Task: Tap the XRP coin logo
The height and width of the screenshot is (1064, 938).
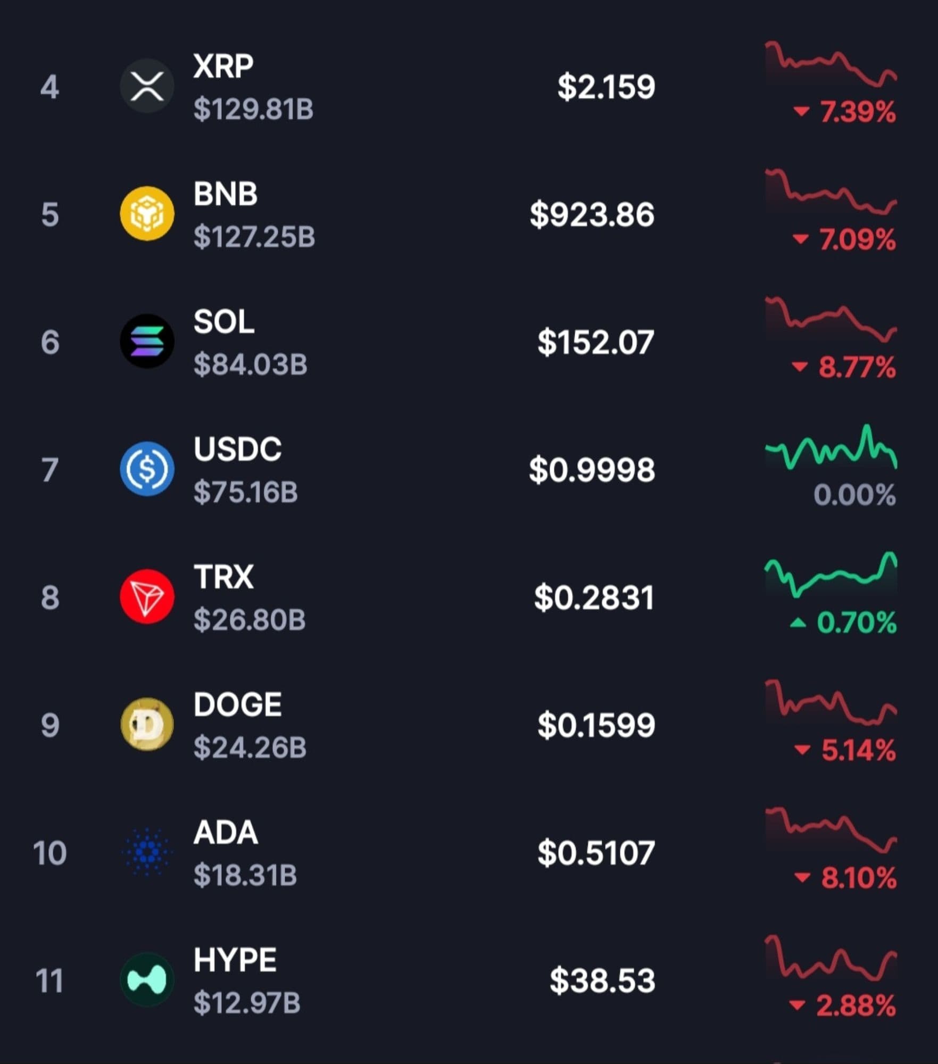Action: 147,86
